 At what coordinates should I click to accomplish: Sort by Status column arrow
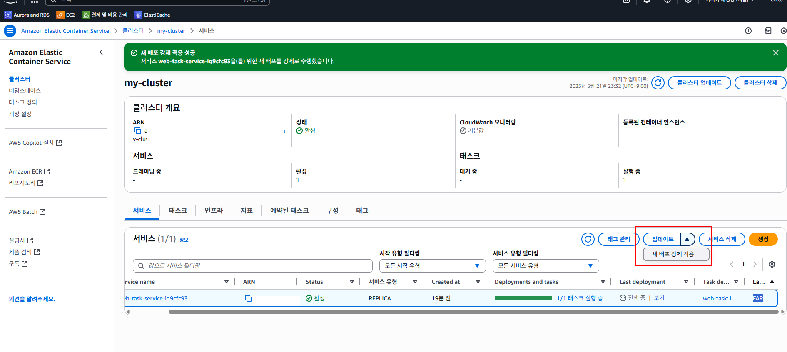(x=352, y=282)
